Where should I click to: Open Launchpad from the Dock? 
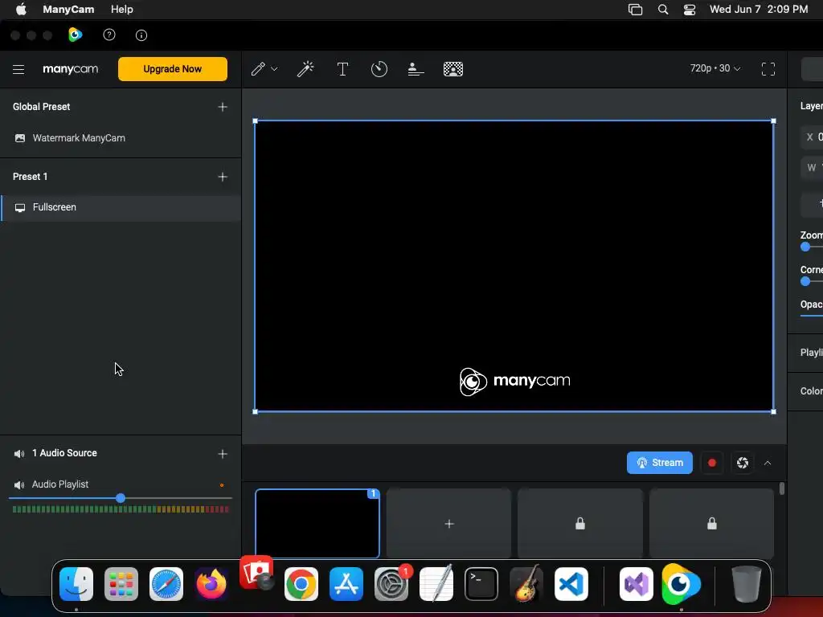(121, 584)
